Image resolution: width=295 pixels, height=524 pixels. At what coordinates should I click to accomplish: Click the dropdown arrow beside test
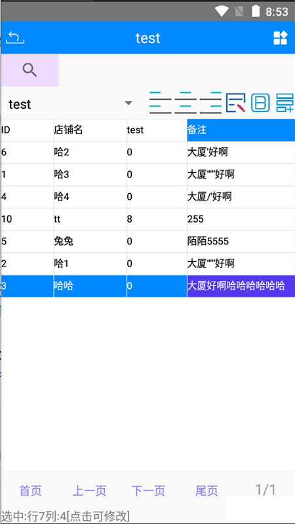[128, 103]
